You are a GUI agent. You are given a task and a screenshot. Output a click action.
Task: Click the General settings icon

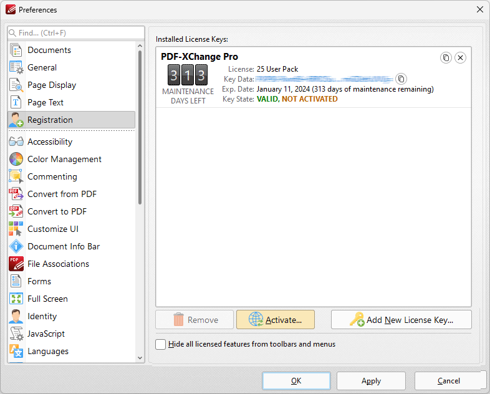click(x=16, y=67)
